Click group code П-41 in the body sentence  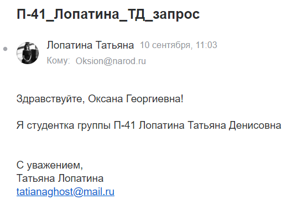(124, 125)
